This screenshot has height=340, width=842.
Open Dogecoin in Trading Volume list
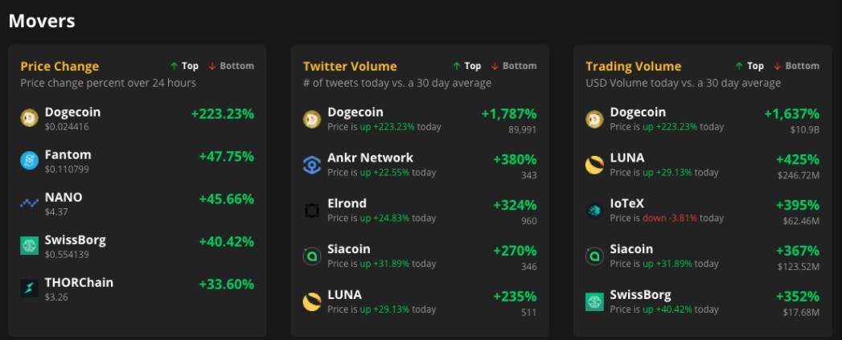point(638,113)
